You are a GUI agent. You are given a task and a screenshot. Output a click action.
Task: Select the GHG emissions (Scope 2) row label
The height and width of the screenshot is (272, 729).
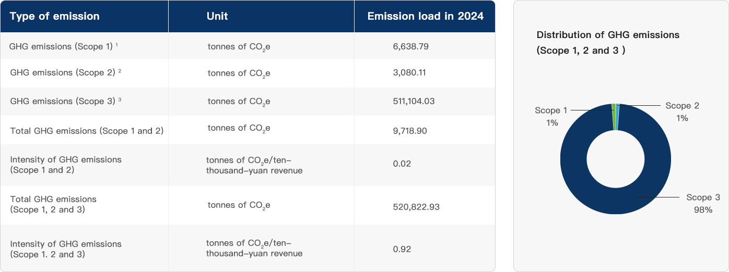point(63,72)
